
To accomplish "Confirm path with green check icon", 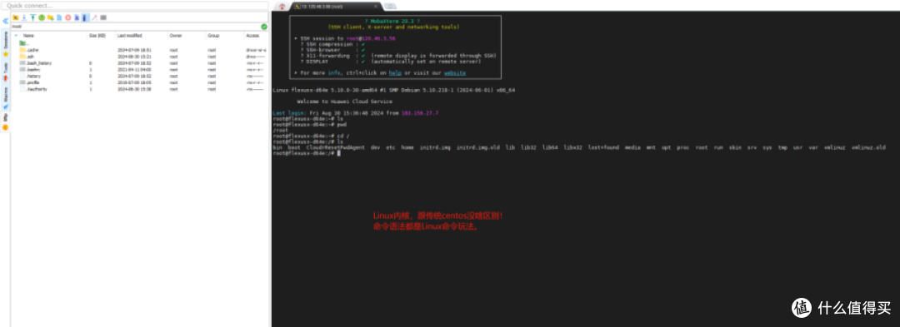I will click(264, 27).
